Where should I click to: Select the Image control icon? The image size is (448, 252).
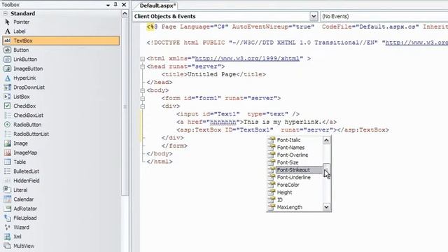(8, 143)
